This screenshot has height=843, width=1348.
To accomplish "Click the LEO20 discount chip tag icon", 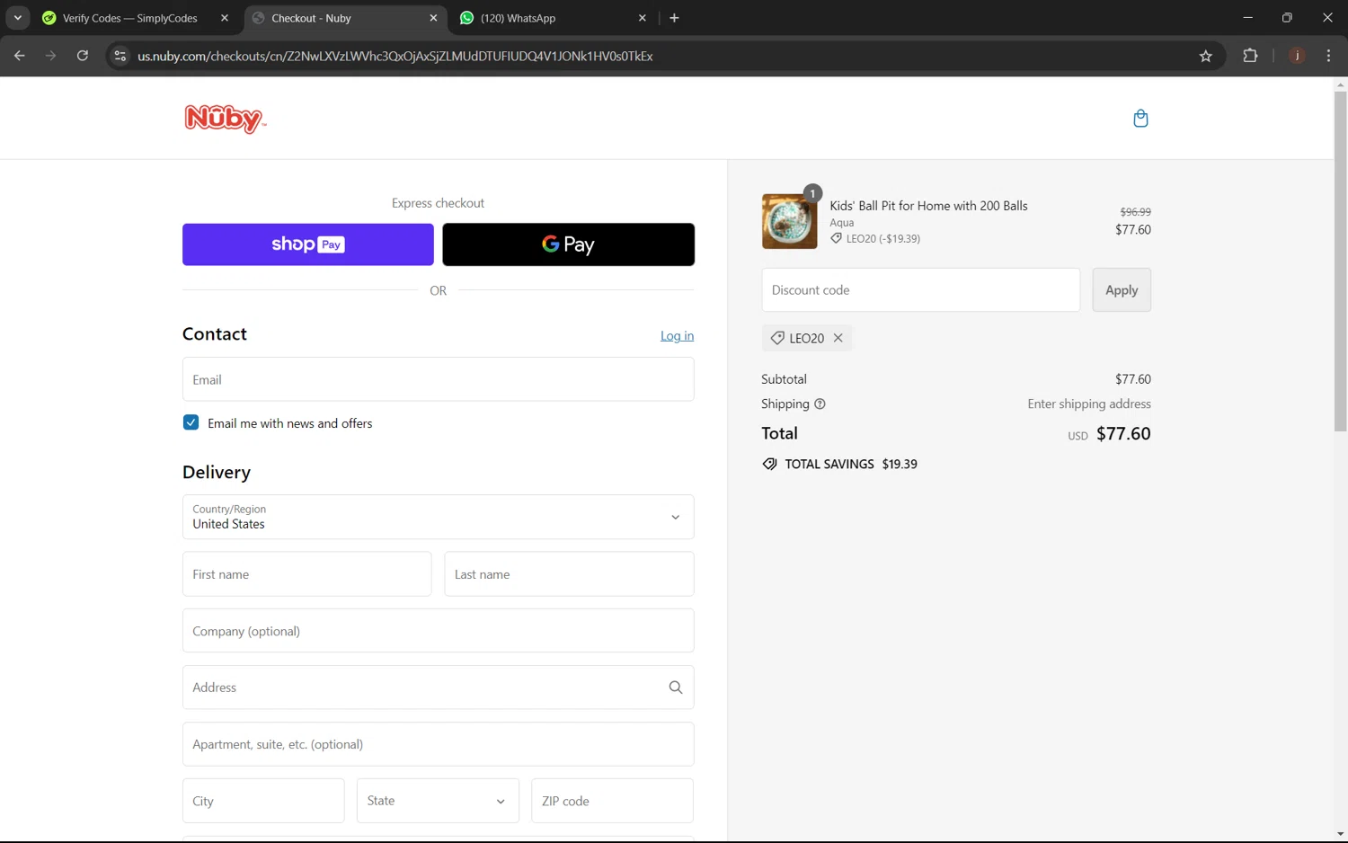I will click(x=778, y=338).
